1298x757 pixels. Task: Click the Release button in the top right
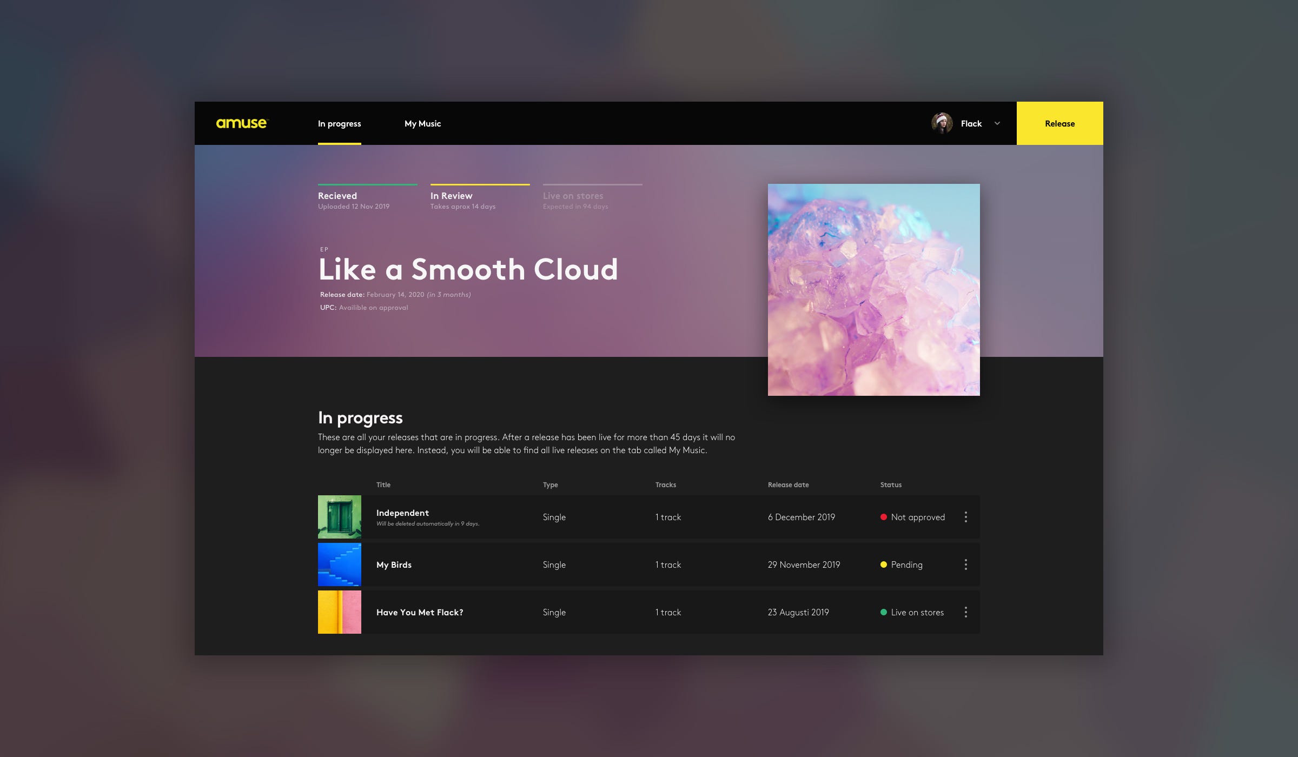point(1059,123)
